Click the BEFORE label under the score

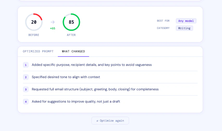pyautogui.click(x=34, y=35)
